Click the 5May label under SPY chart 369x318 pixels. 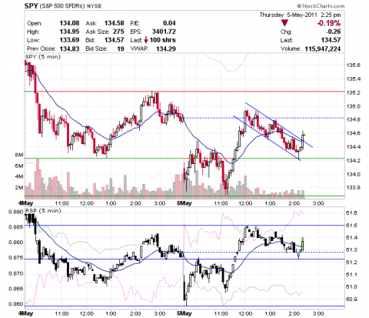click(184, 203)
